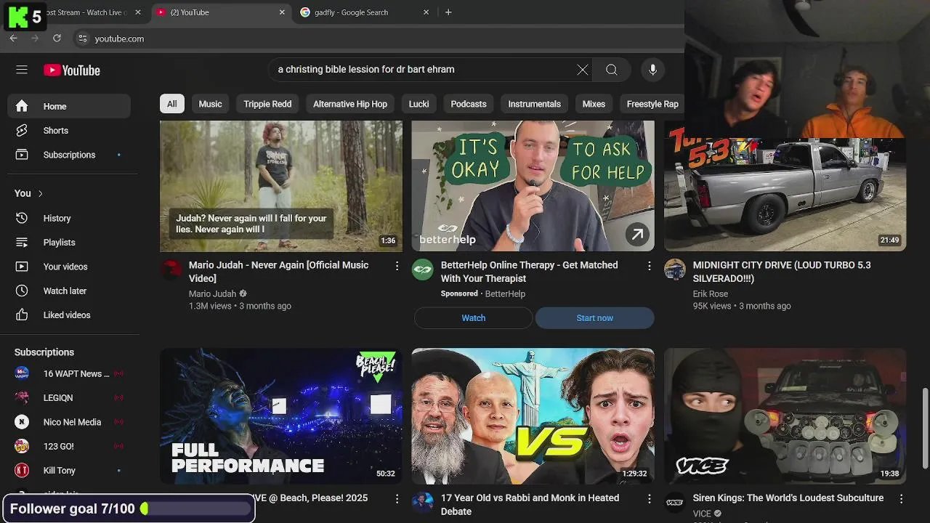930x523 pixels.
Task: Open 17 Year Old vs Rabbi thumbnail
Action: pos(533,416)
